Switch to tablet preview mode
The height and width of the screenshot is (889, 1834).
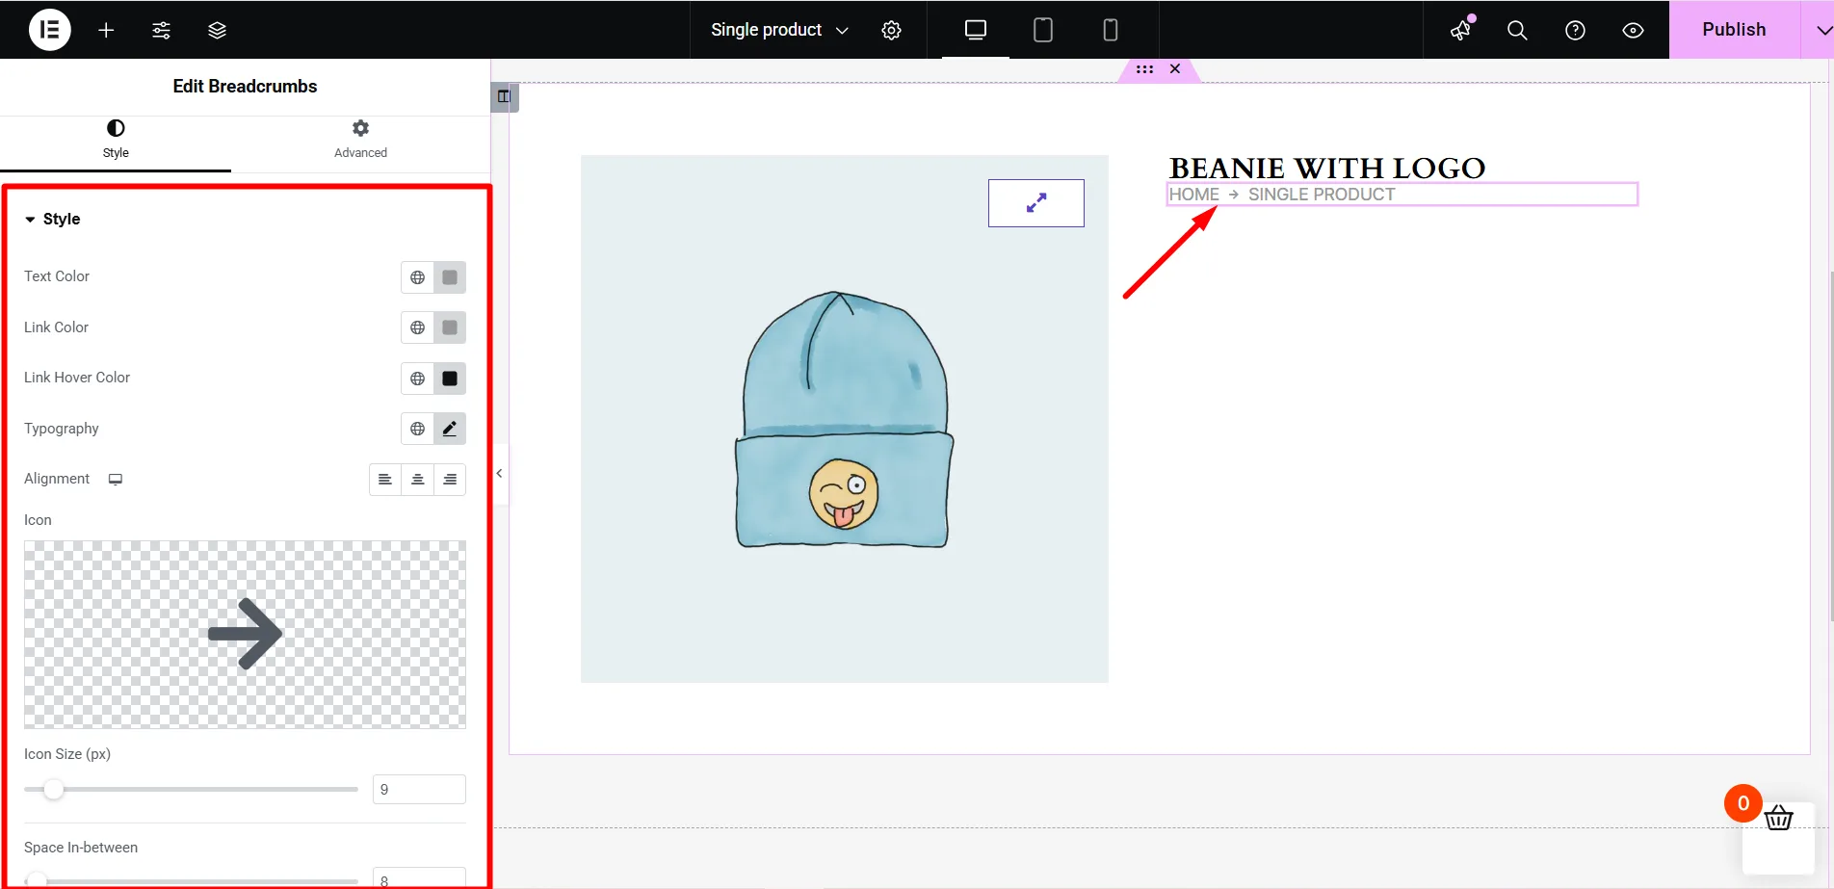coord(1042,29)
